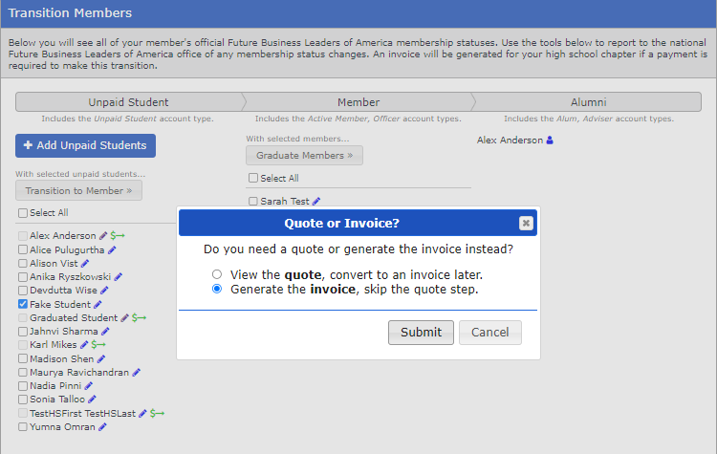Tick the Sonia Talloo checkbox
This screenshot has height=454, width=717.
tap(23, 400)
